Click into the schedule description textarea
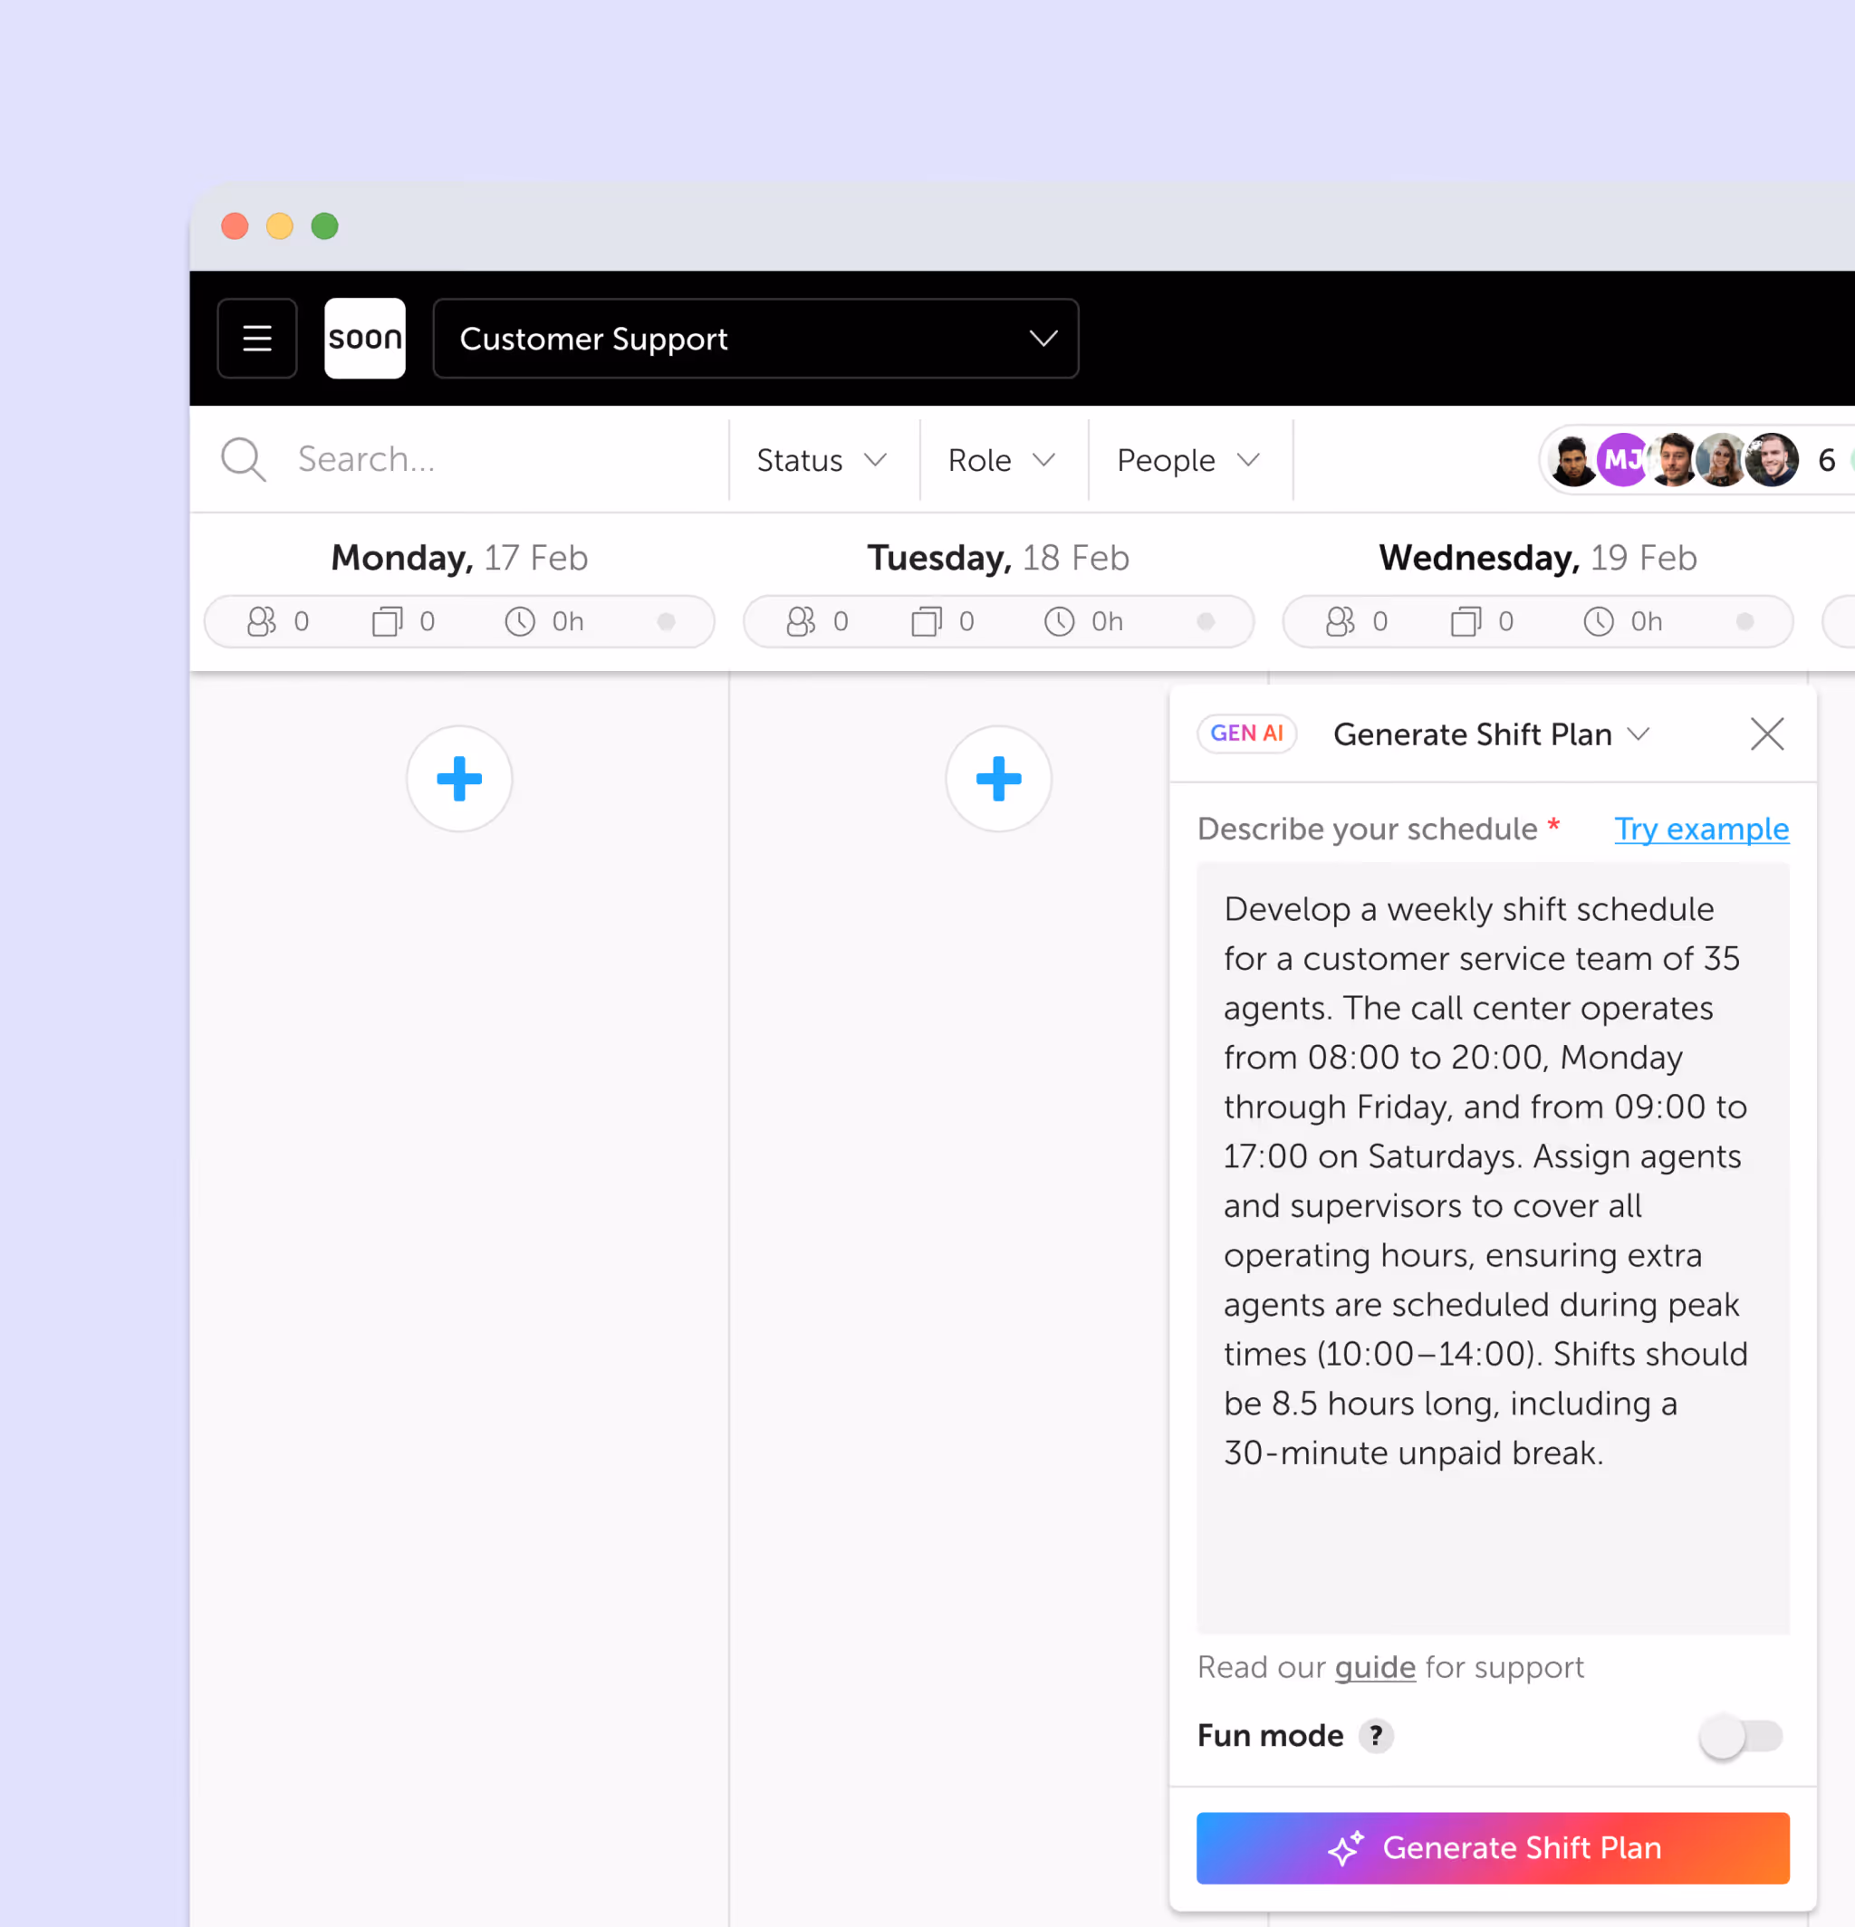The image size is (1855, 1927). [x=1492, y=1249]
